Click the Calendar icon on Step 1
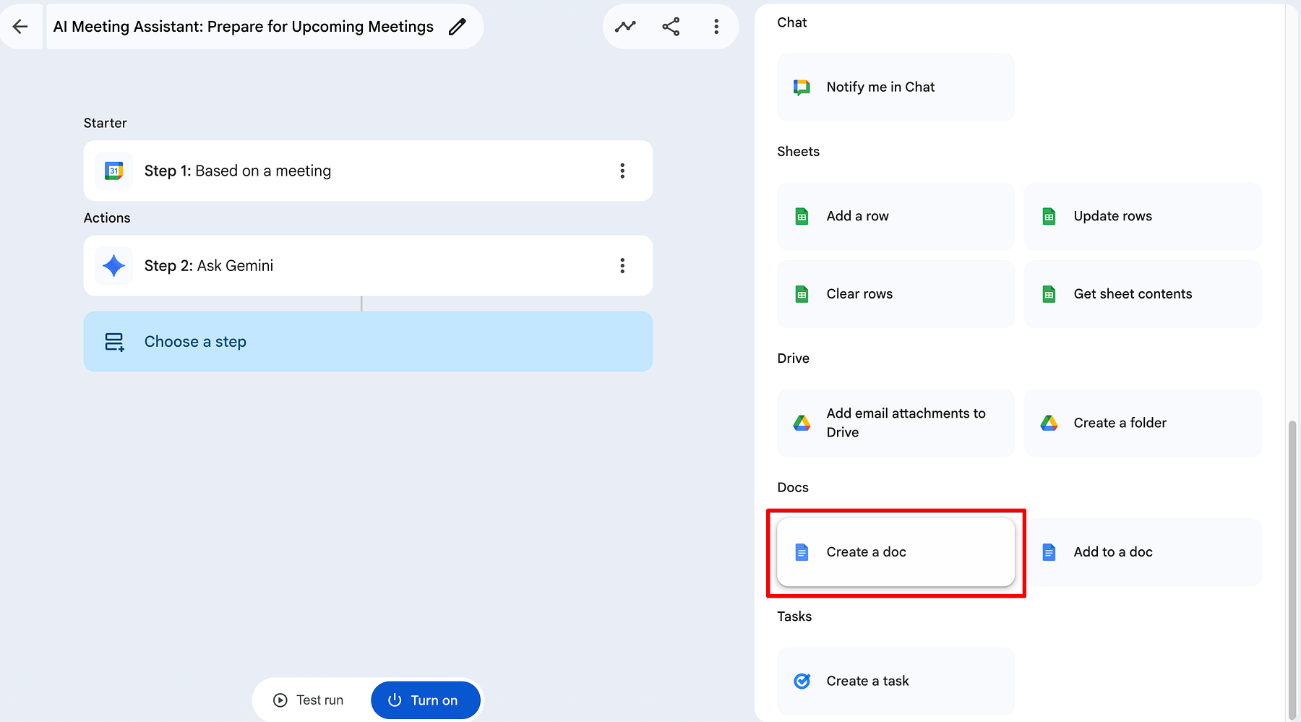Viewport: 1301px width, 722px height. 114,171
